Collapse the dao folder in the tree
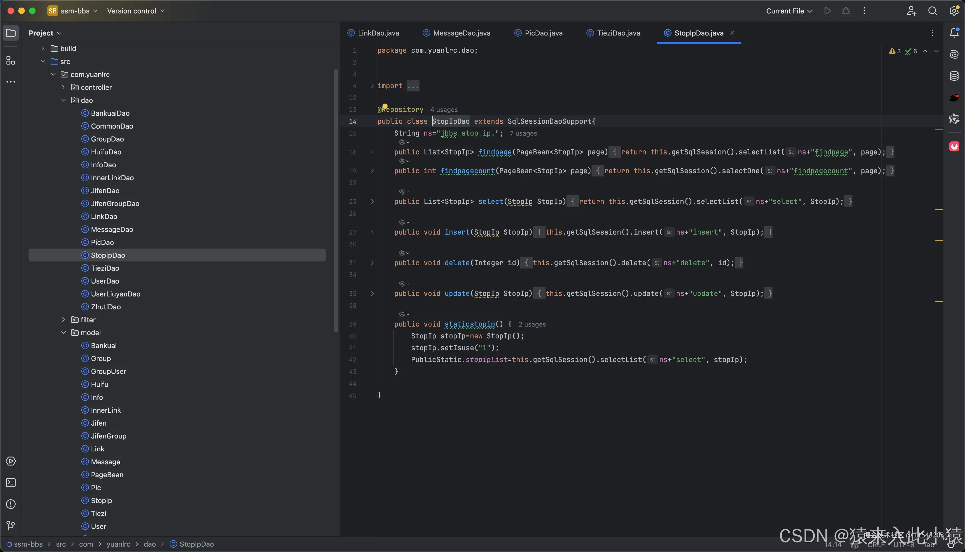The image size is (965, 552). [x=63, y=100]
